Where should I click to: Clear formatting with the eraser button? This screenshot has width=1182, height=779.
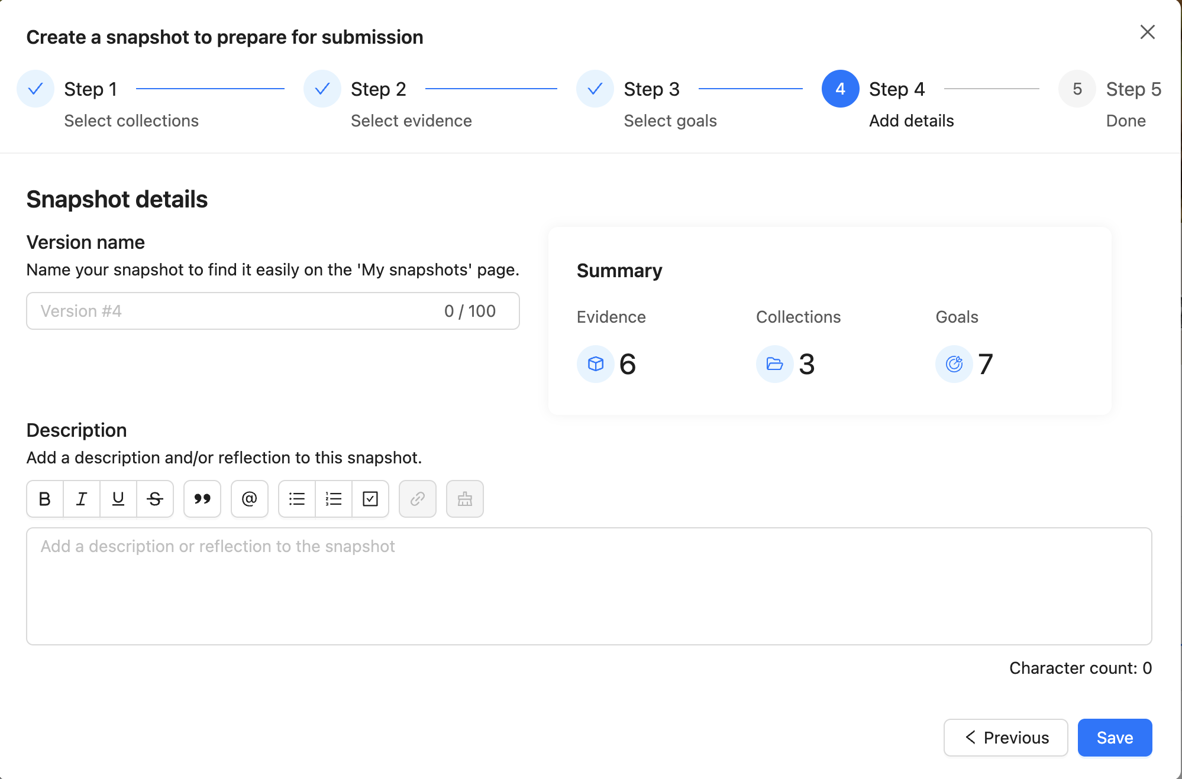465,499
